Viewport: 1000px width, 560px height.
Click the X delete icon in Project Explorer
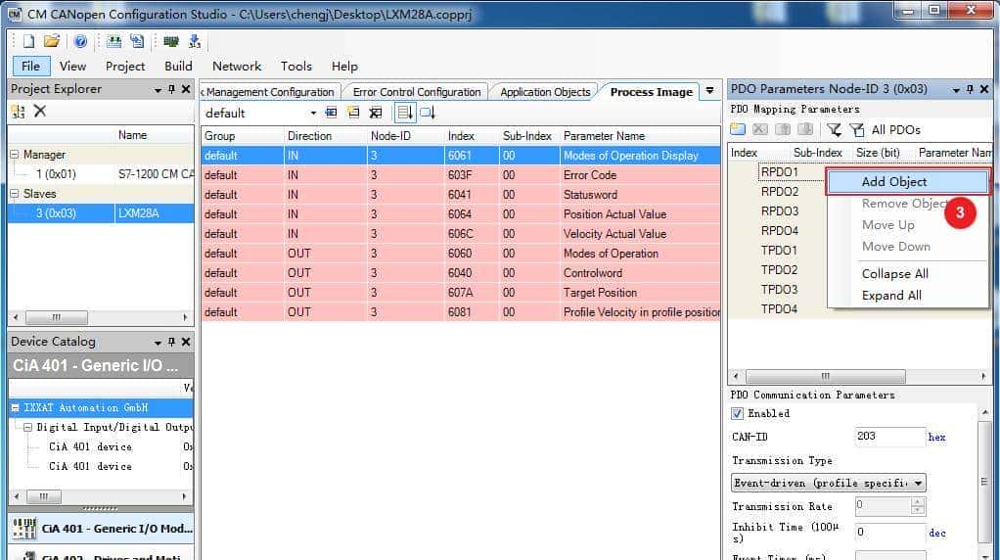point(40,112)
